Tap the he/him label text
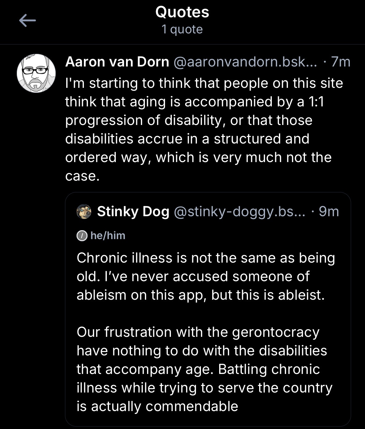Screen dimensions: 365x429 point(108,236)
